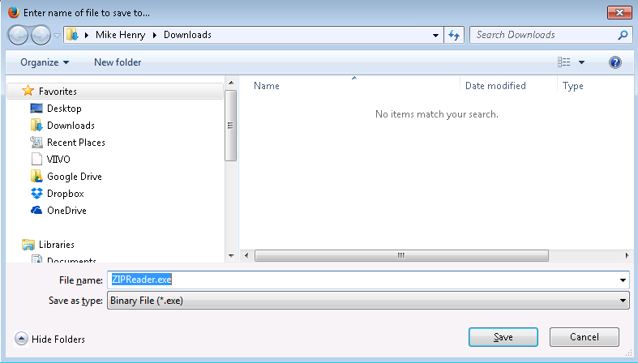Expand the File name dropdown arrow
This screenshot has height=363, width=638.
tap(623, 280)
